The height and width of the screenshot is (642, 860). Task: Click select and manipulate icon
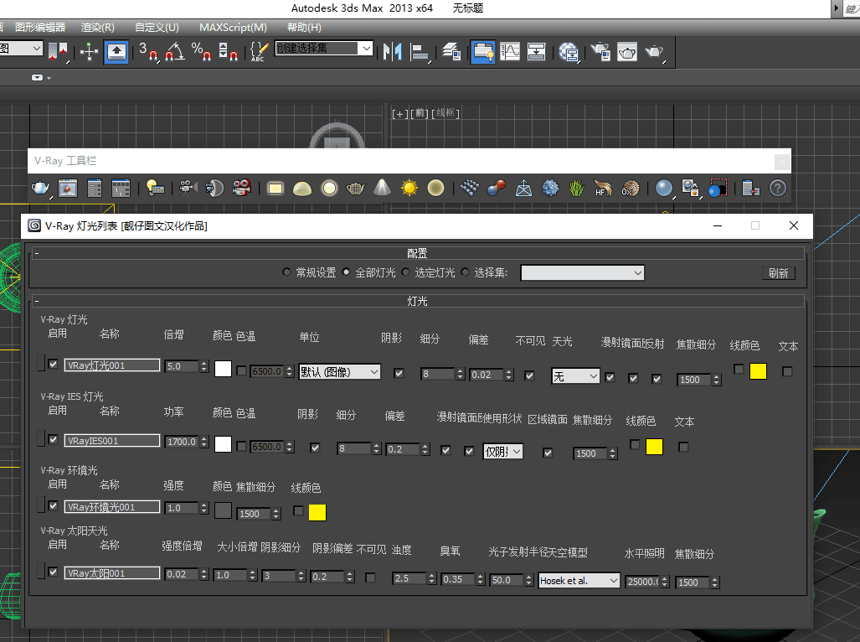(89, 52)
